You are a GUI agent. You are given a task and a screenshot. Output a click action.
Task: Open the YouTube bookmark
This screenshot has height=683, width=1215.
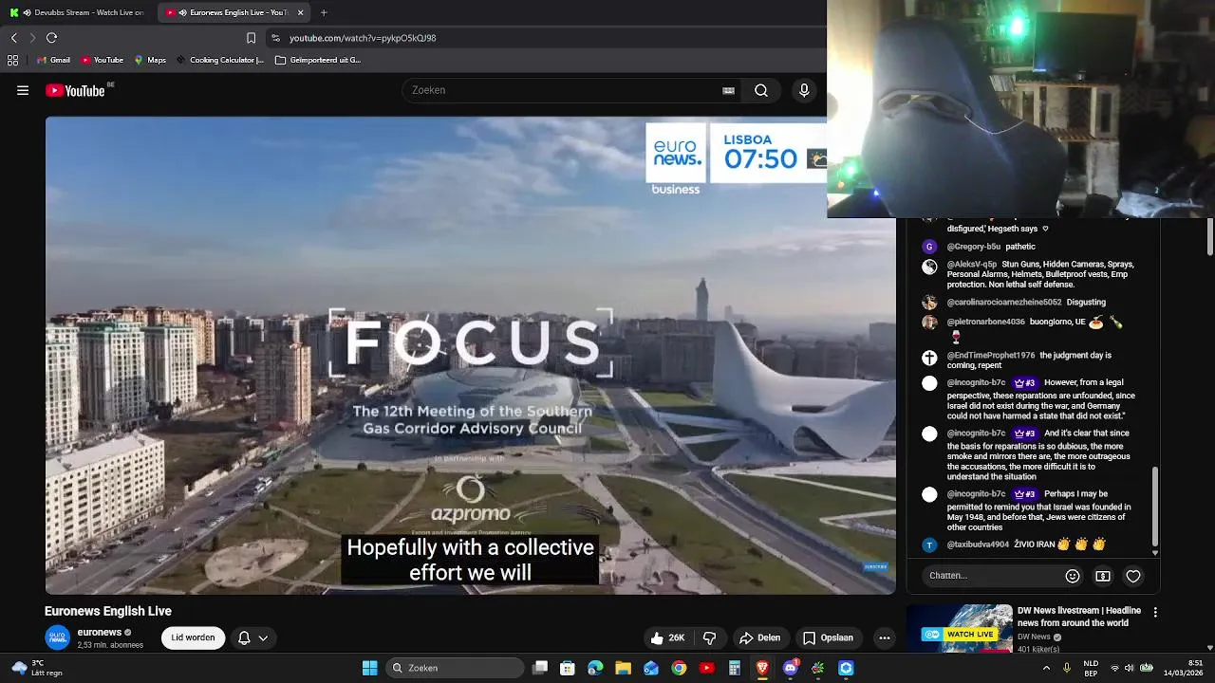coord(102,60)
